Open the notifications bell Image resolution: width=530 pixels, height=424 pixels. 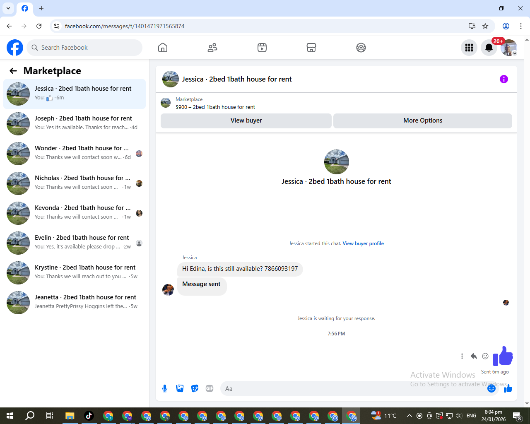489,48
